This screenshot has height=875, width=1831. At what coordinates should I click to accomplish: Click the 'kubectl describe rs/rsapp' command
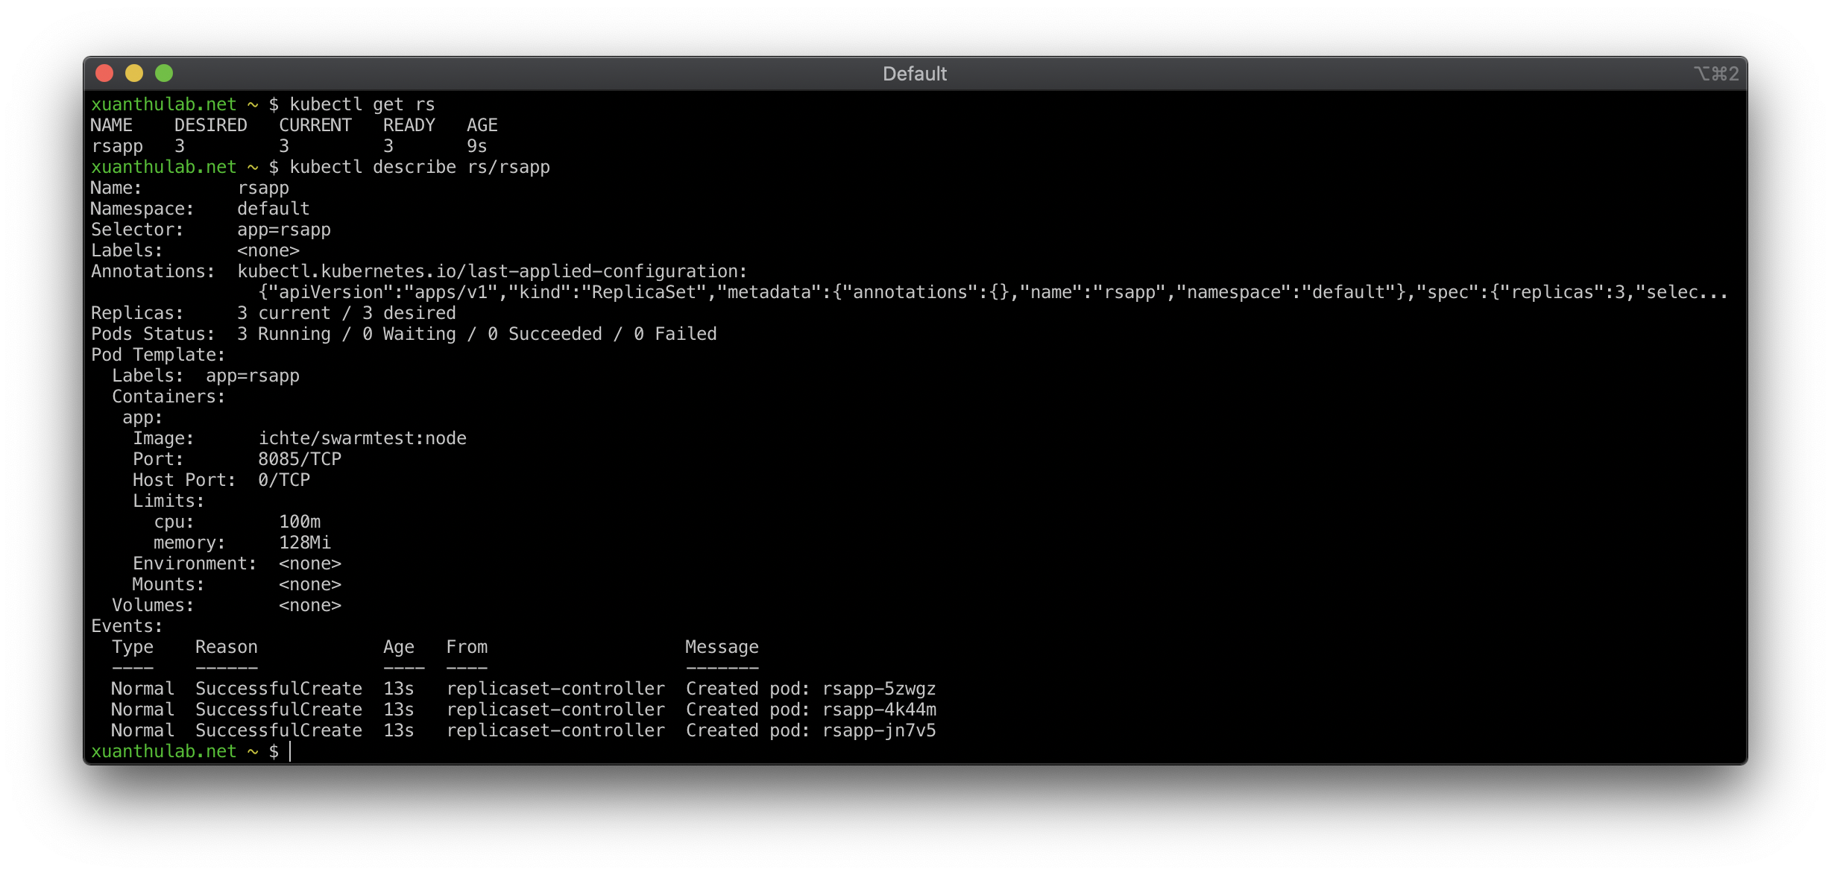pyautogui.click(x=419, y=167)
